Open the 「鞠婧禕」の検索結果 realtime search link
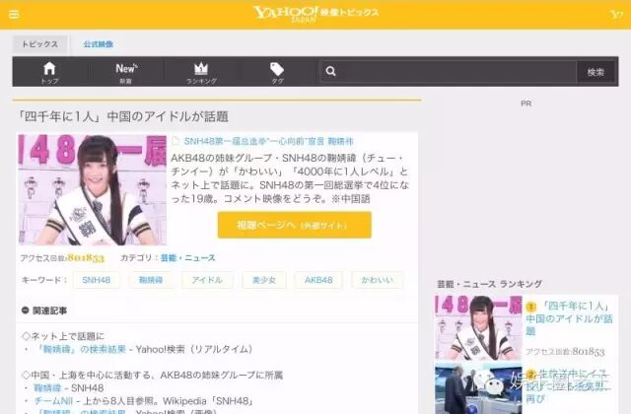Screen dimensions: 631x414 tap(81, 349)
